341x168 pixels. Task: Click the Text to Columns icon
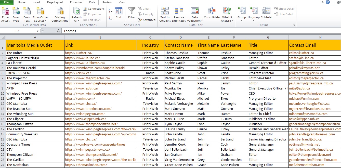point(165,14)
